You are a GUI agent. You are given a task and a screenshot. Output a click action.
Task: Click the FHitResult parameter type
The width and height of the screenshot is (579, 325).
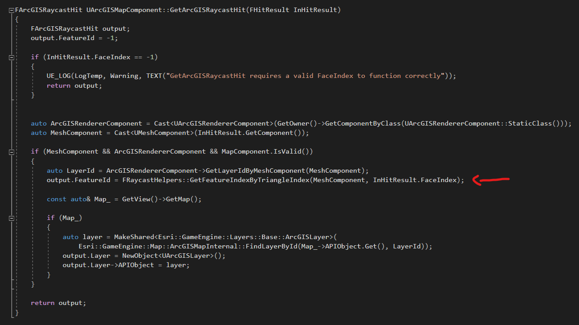pos(271,10)
